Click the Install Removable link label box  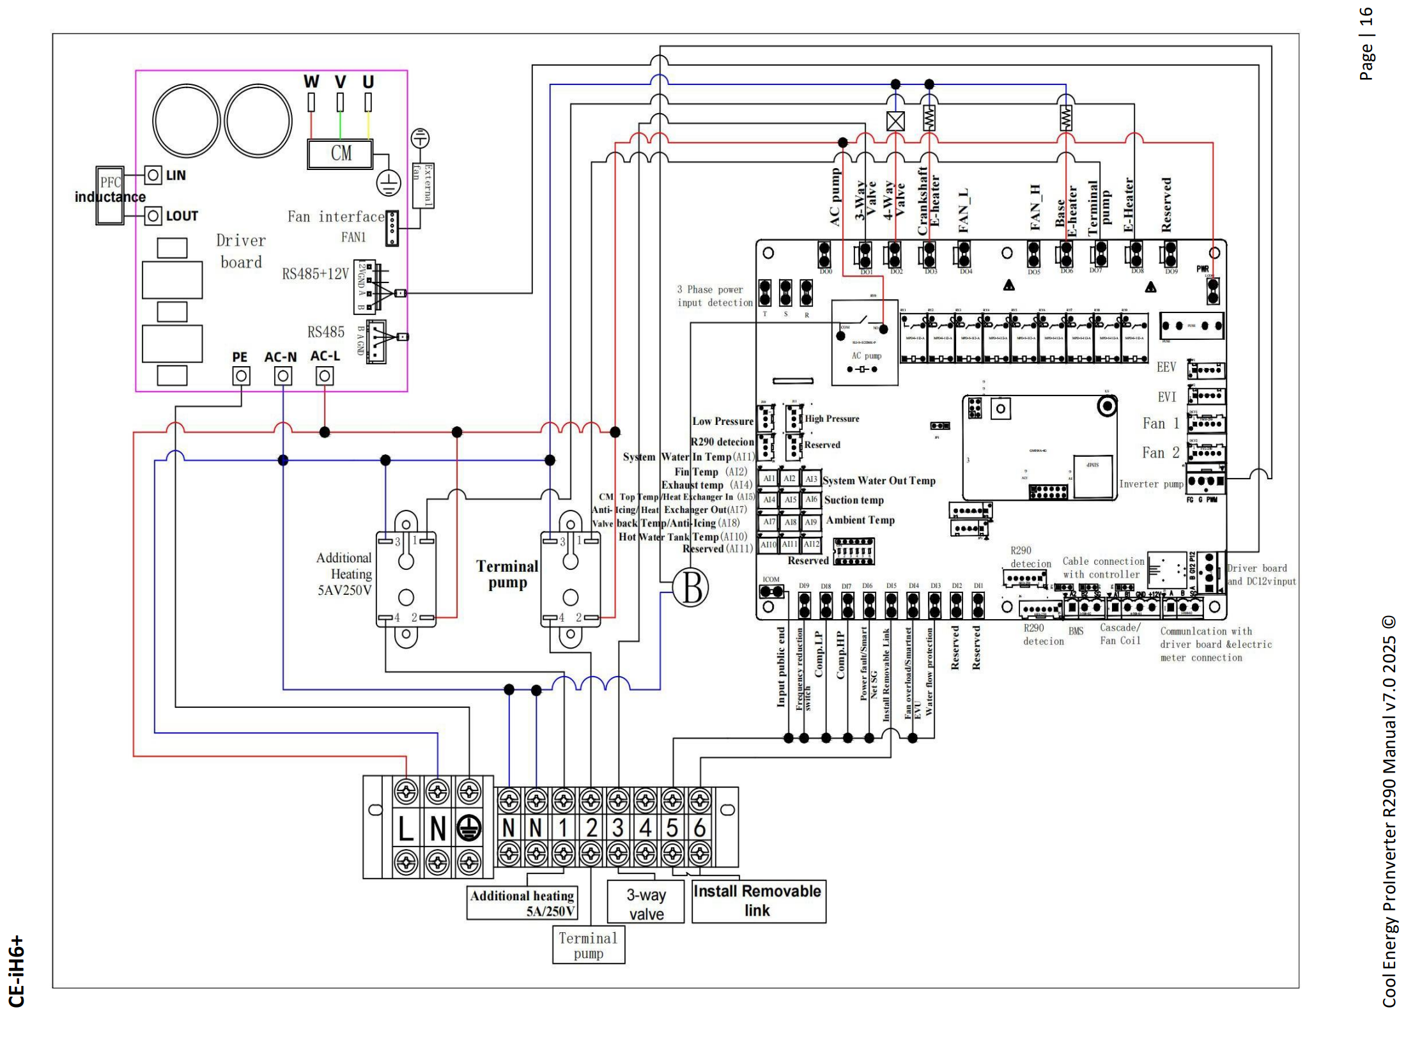pyautogui.click(x=758, y=900)
